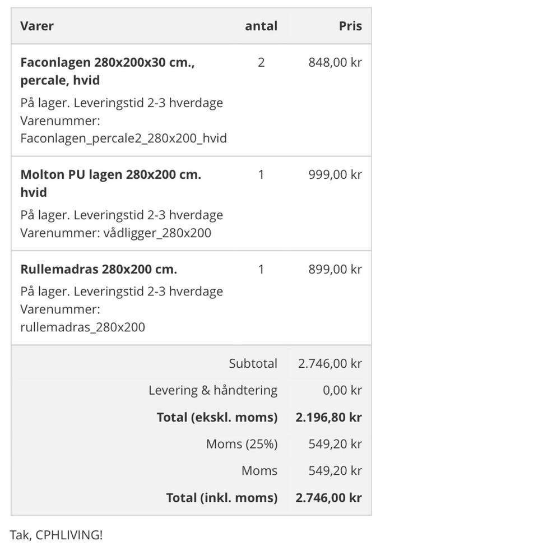Click the 848,00 kr price

[x=335, y=62]
